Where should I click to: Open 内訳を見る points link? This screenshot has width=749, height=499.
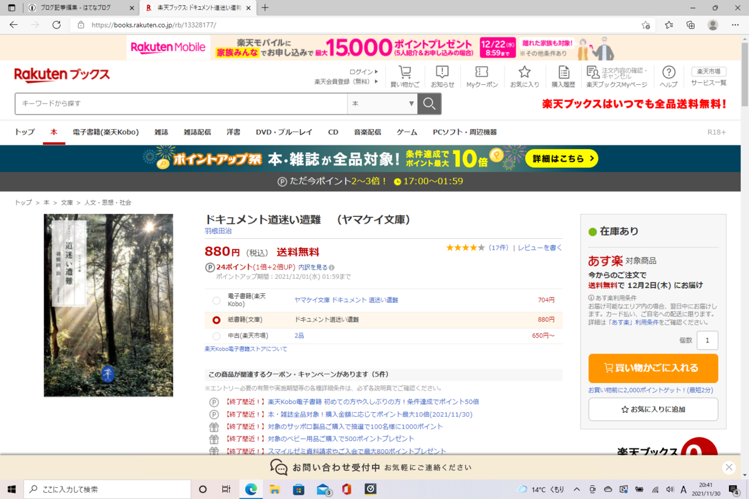point(313,267)
